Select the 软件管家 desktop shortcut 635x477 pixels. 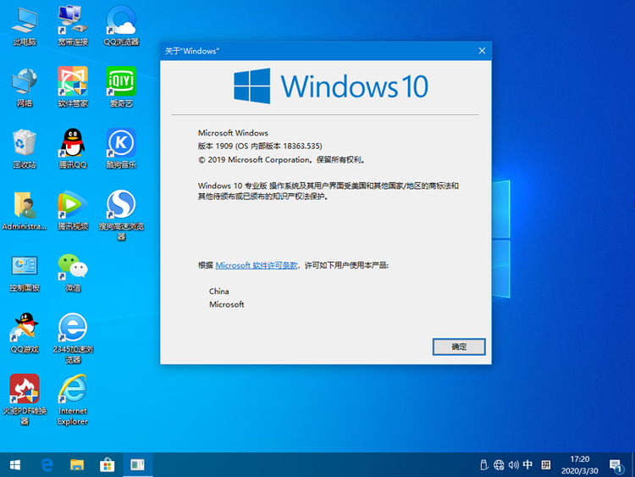click(x=73, y=81)
